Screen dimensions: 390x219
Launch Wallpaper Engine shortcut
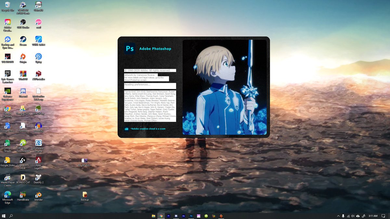(x=38, y=143)
